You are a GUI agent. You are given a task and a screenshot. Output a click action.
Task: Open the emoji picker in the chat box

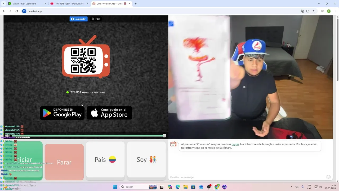tap(329, 177)
